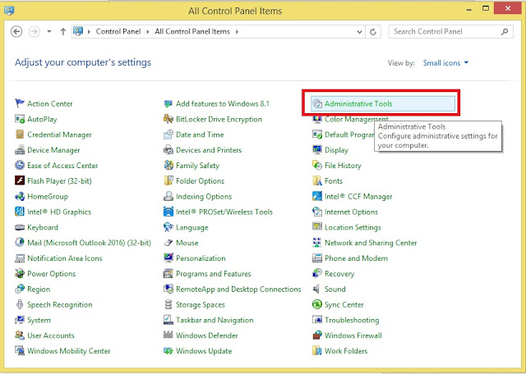526x374 pixels.
Task: Open the Action Center flag icon
Action: tap(20, 103)
